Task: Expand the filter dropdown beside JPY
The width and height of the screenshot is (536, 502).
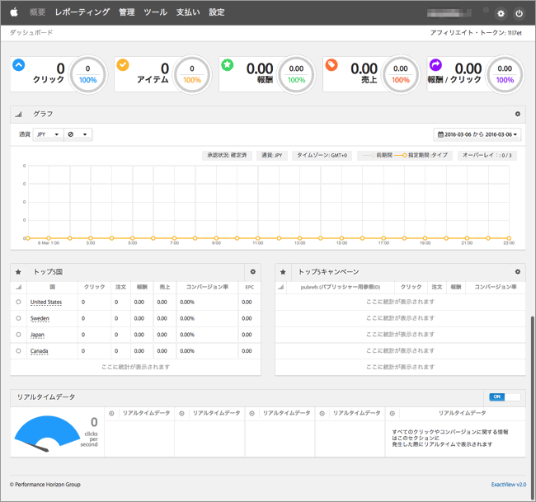Action: (78, 134)
